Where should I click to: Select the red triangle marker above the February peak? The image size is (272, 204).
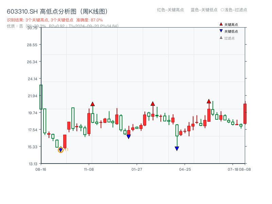tap(153, 104)
